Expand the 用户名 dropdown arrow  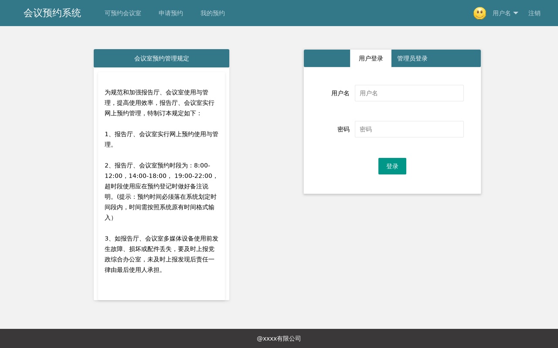516,13
